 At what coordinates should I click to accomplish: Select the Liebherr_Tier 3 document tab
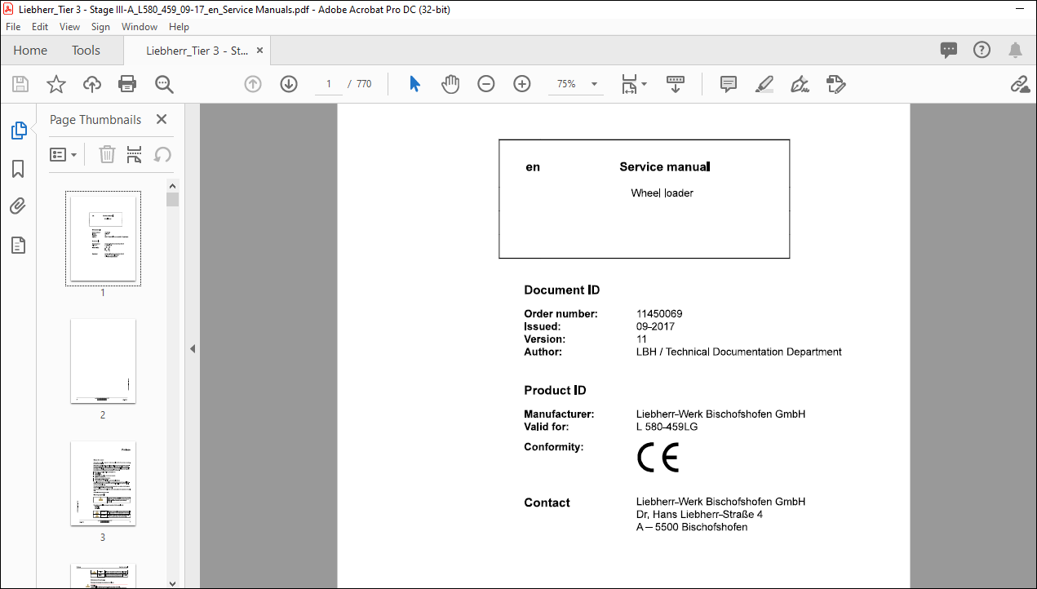[197, 51]
